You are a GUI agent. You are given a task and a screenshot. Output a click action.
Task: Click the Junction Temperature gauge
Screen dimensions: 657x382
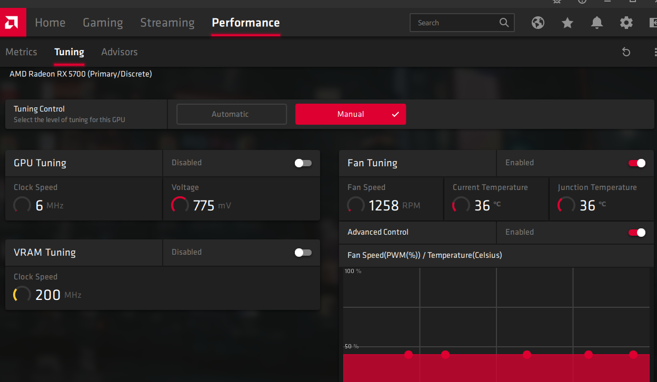click(x=566, y=205)
